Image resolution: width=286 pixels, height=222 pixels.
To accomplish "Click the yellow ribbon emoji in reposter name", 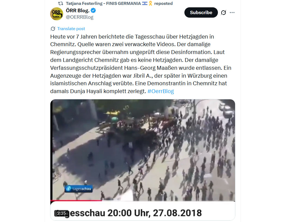I will [150, 4].
